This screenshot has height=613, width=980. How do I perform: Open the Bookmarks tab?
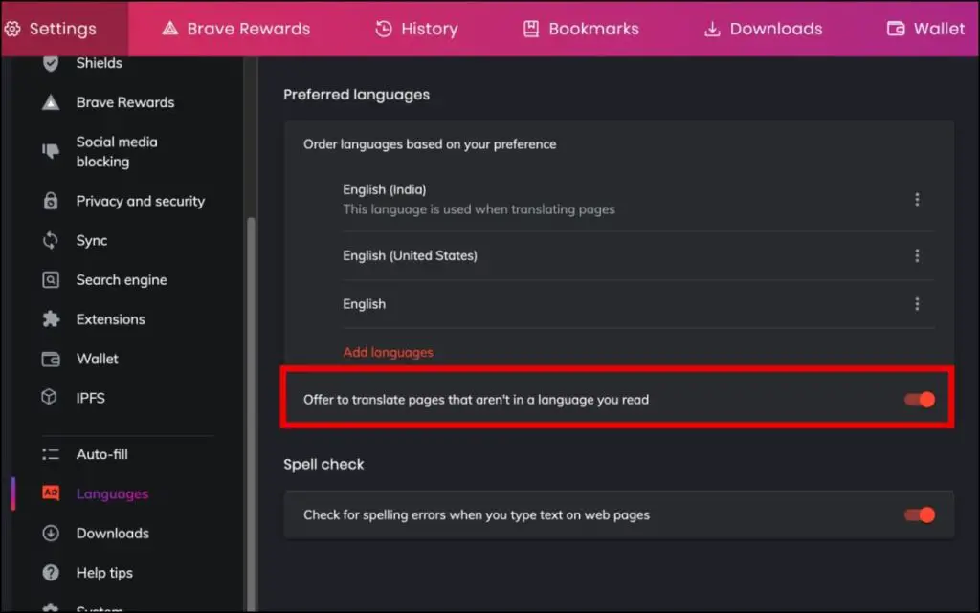(581, 29)
